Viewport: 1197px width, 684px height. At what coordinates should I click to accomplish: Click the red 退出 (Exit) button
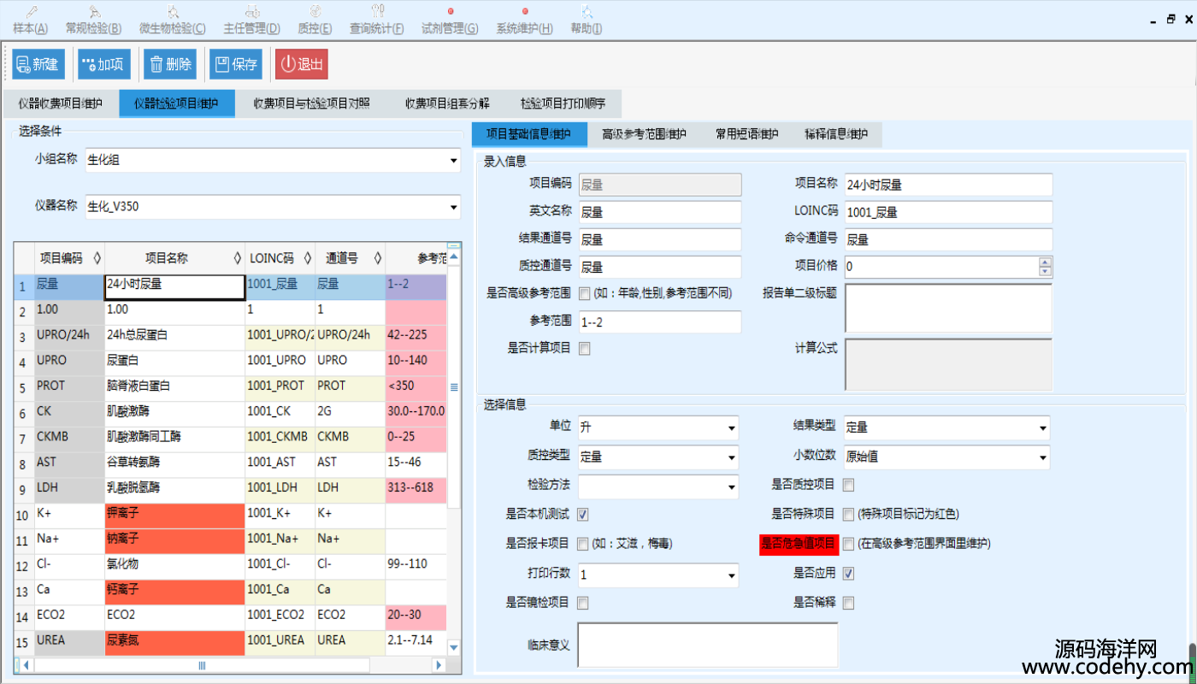pos(302,64)
